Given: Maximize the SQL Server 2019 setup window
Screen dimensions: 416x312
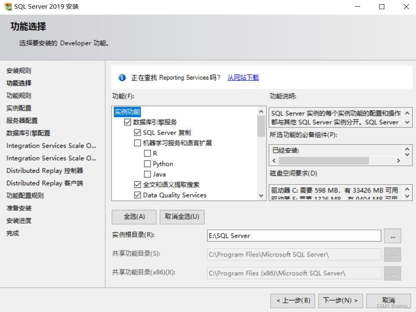Looking at the screenshot, I should coord(382,7).
